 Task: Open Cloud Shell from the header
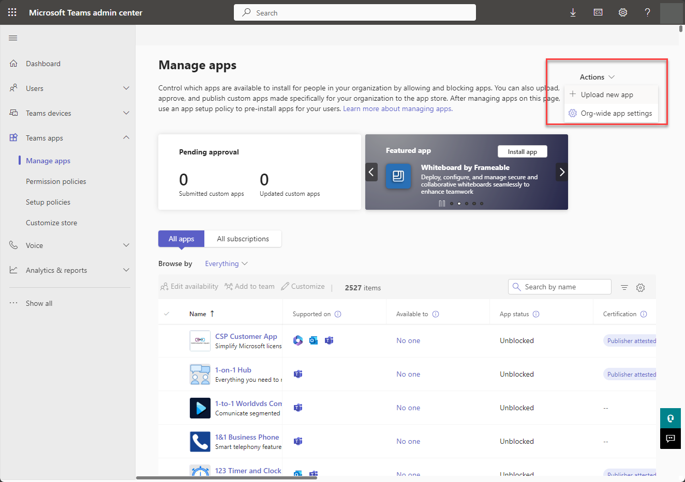click(598, 12)
